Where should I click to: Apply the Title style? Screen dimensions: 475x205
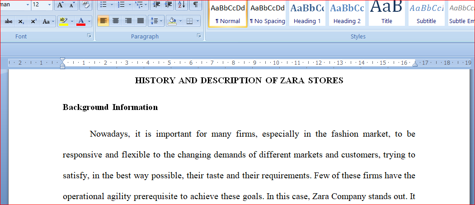pos(387,13)
